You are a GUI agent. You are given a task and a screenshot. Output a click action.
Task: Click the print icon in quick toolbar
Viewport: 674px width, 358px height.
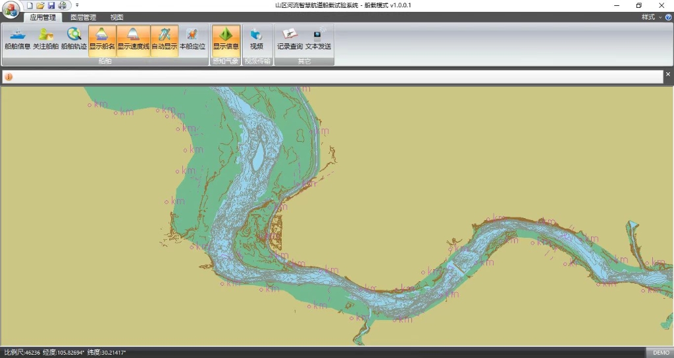[62, 5]
